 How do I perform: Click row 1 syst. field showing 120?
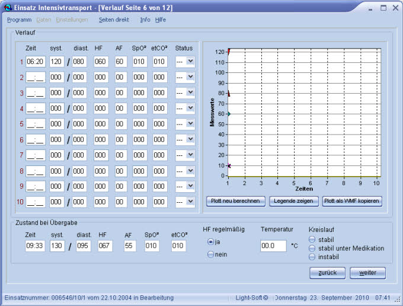coord(56,62)
